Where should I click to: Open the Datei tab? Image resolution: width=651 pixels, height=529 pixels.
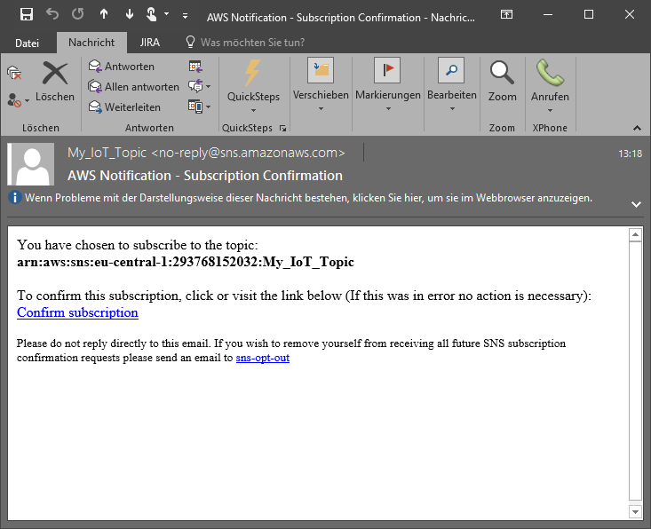click(x=27, y=43)
